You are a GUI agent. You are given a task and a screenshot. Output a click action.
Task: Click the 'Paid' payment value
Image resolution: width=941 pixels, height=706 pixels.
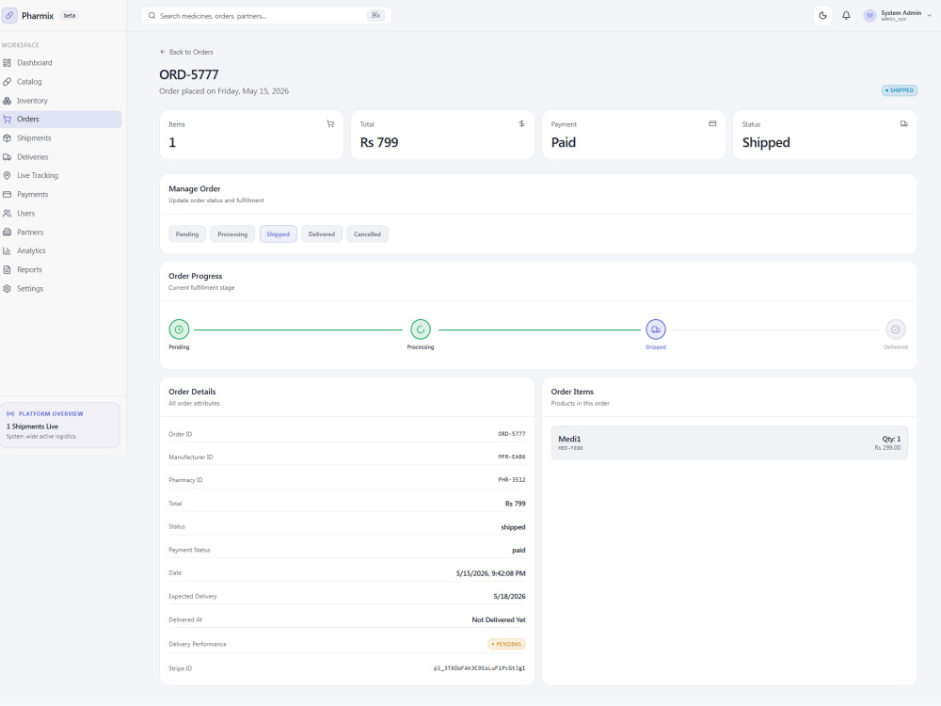pos(564,143)
